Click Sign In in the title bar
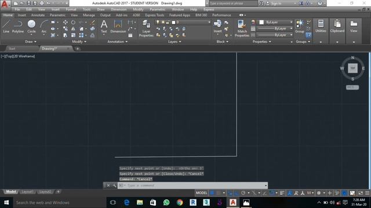Image resolution: width=371 pixels, height=208 pixels. click(x=276, y=3)
